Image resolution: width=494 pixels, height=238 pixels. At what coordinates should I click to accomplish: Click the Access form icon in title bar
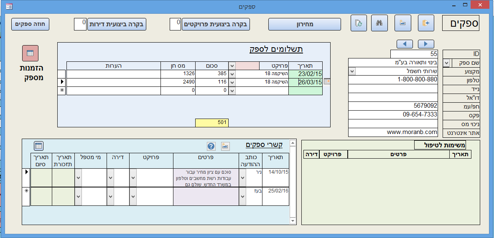[9, 6]
